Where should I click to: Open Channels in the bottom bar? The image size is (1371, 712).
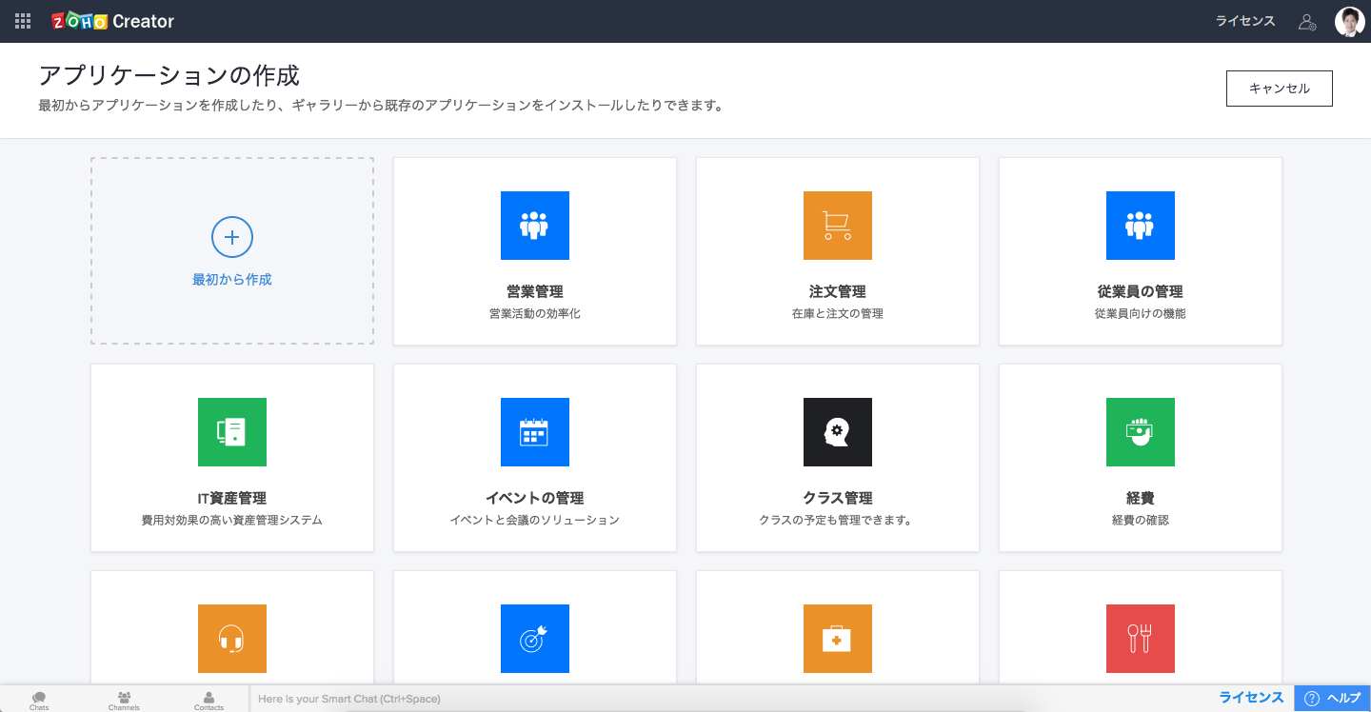(x=124, y=700)
